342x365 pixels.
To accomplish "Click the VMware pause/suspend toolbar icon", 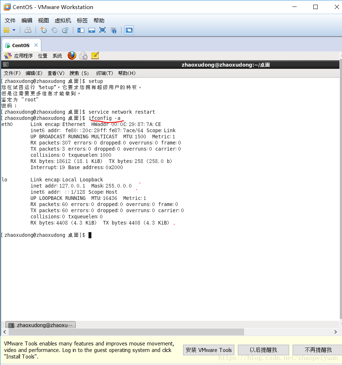I will [7, 30].
